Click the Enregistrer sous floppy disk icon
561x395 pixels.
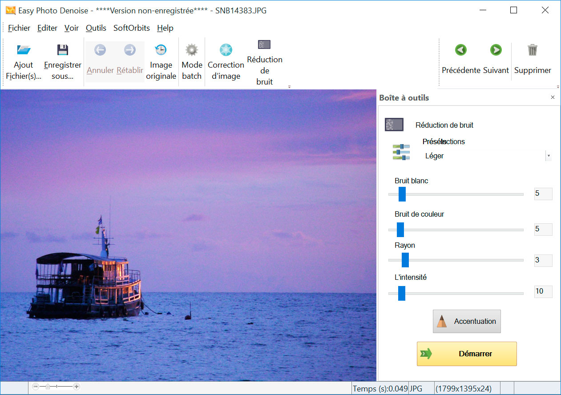click(63, 50)
